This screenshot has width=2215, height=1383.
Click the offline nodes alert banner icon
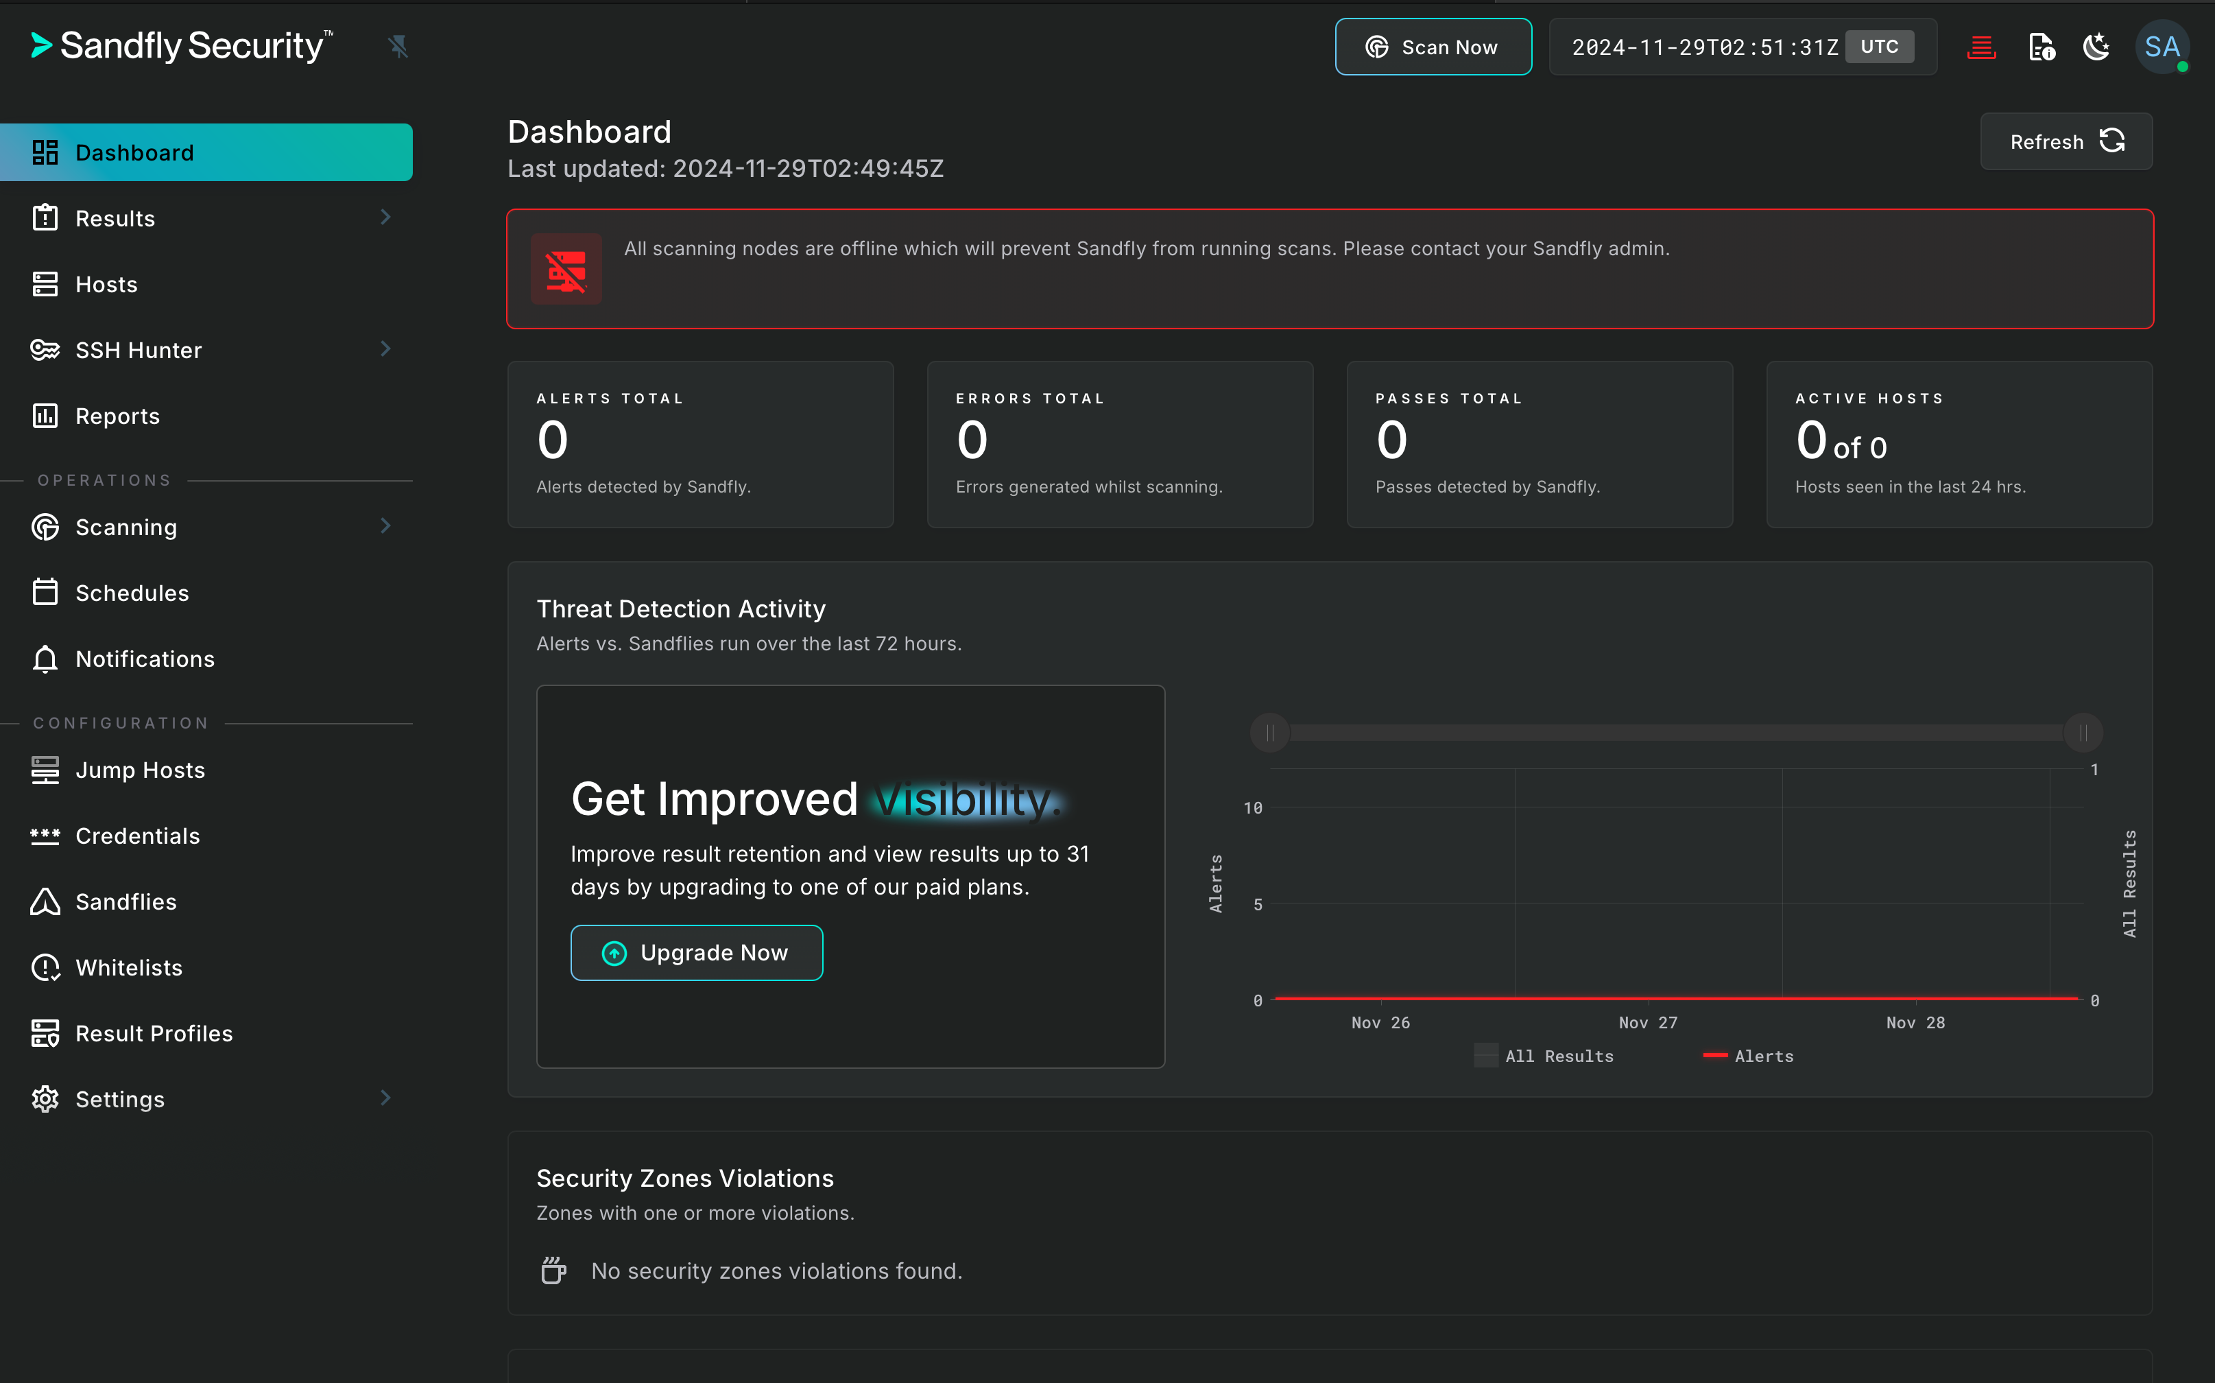point(566,269)
